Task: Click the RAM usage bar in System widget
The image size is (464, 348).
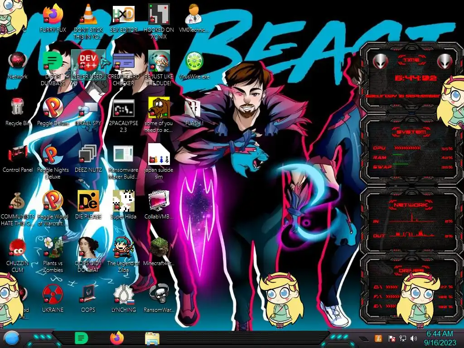Action: click(398, 155)
